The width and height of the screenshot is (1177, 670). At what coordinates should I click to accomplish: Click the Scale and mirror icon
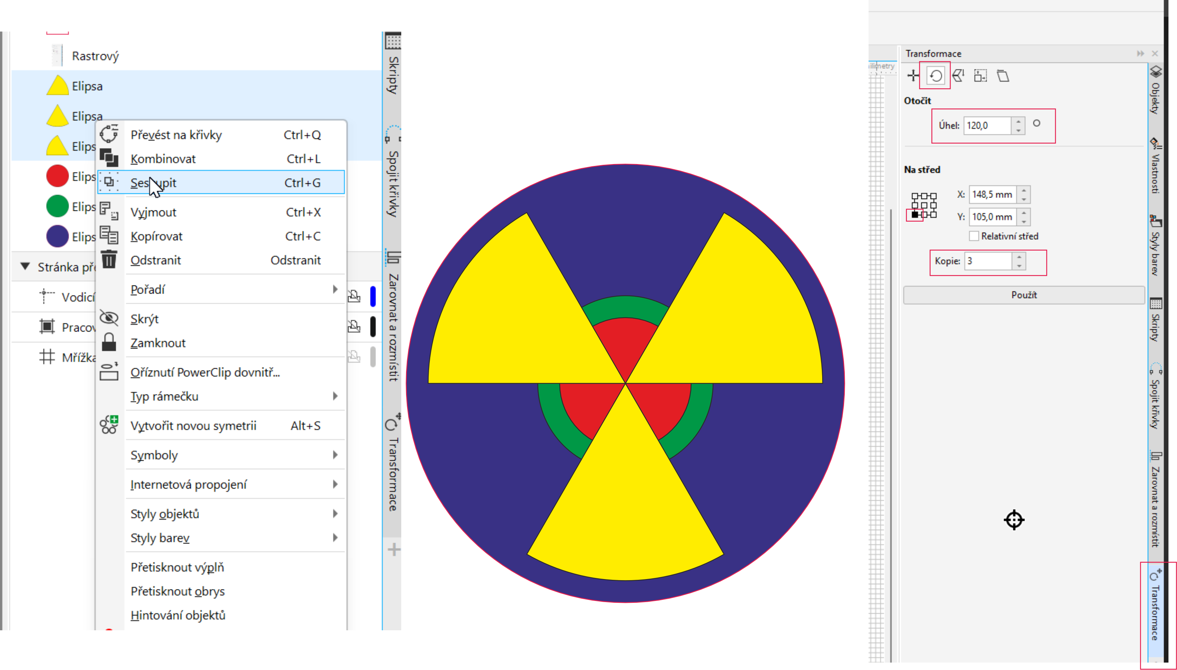958,75
